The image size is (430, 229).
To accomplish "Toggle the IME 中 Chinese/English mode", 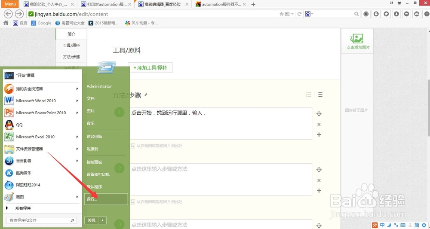I will coord(382,225).
